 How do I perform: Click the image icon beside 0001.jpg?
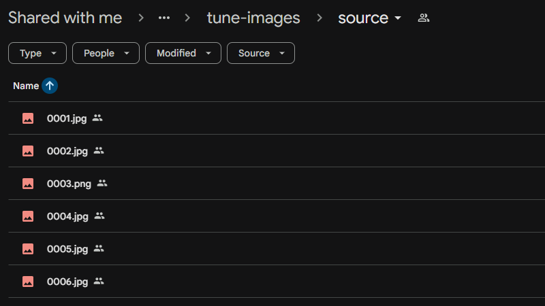[28, 118]
